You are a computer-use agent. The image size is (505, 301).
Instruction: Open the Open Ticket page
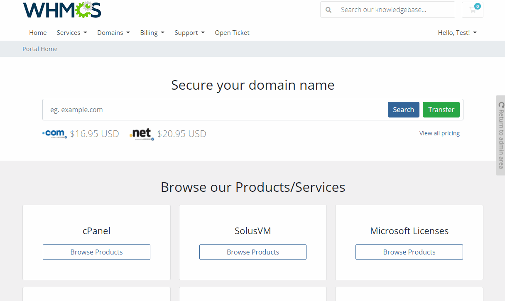coord(232,32)
